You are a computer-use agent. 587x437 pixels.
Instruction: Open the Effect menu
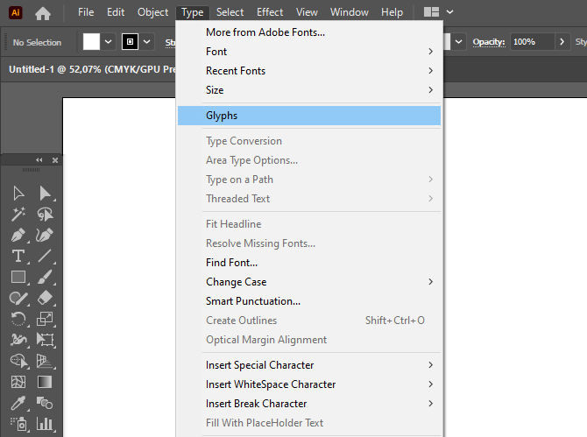coord(270,12)
